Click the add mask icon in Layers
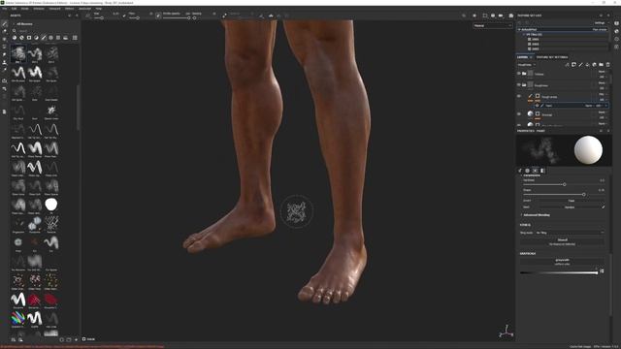The image size is (621, 349). click(x=573, y=65)
